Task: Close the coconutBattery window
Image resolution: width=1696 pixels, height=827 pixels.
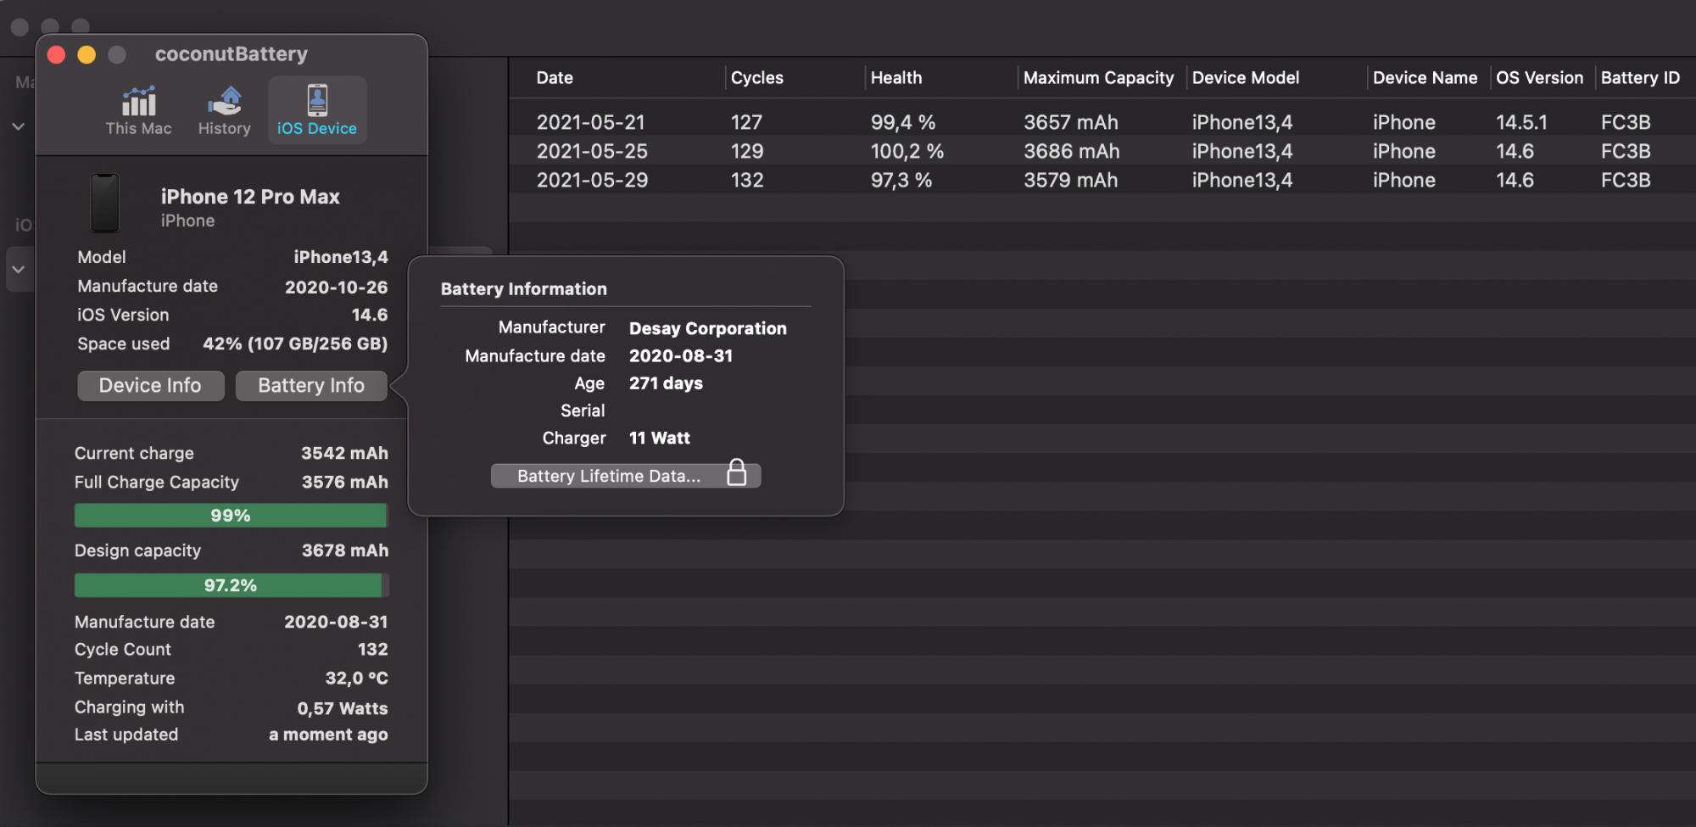Action: pos(57,55)
